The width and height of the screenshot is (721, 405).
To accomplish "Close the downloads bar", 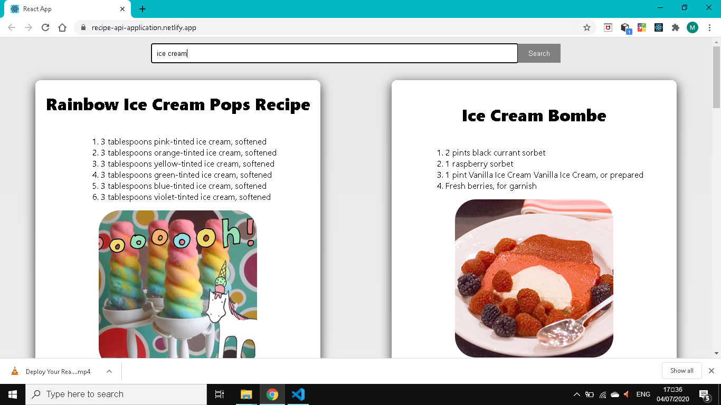I will click(711, 371).
